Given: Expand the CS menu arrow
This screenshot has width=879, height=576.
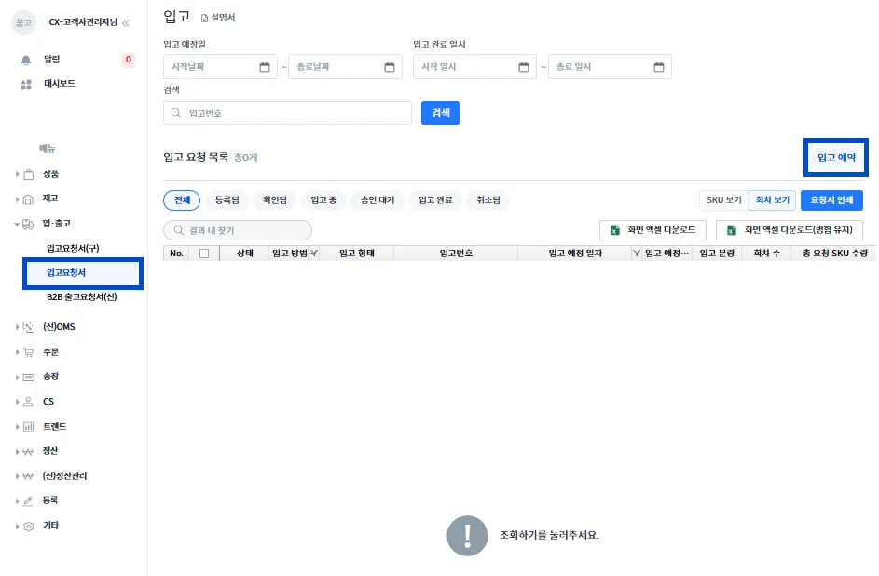Looking at the screenshot, I should pos(17,402).
